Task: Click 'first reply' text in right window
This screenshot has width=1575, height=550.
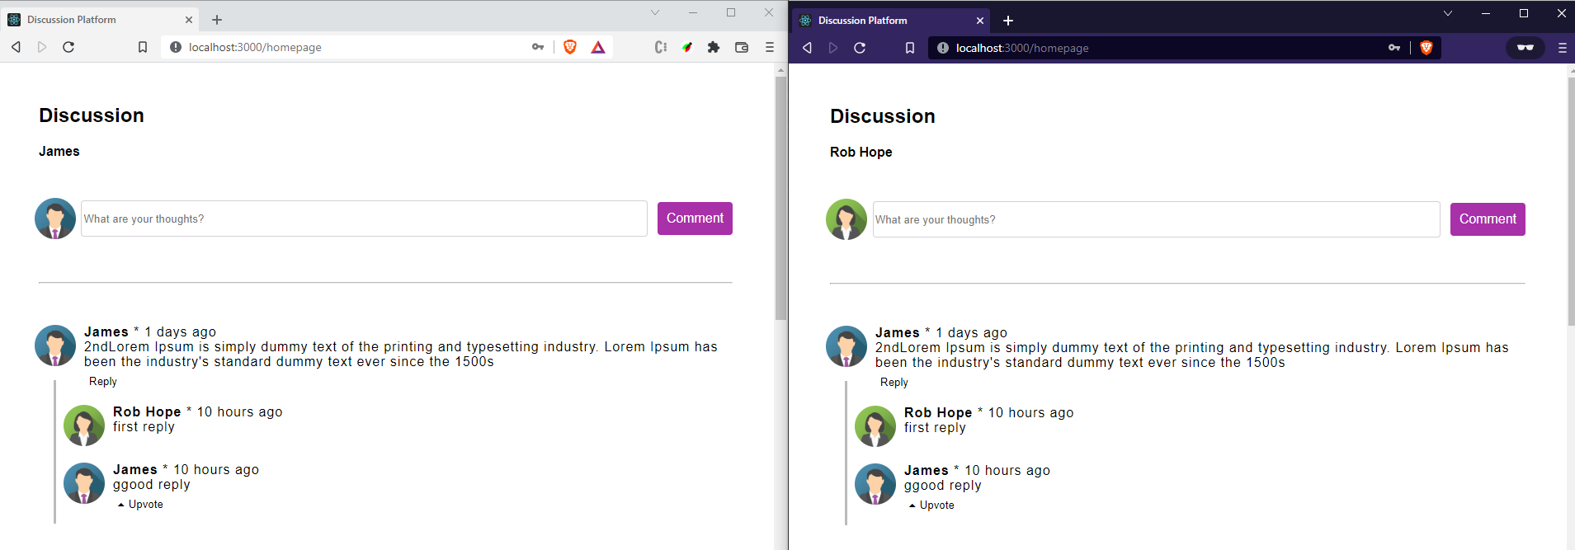Action: [935, 427]
